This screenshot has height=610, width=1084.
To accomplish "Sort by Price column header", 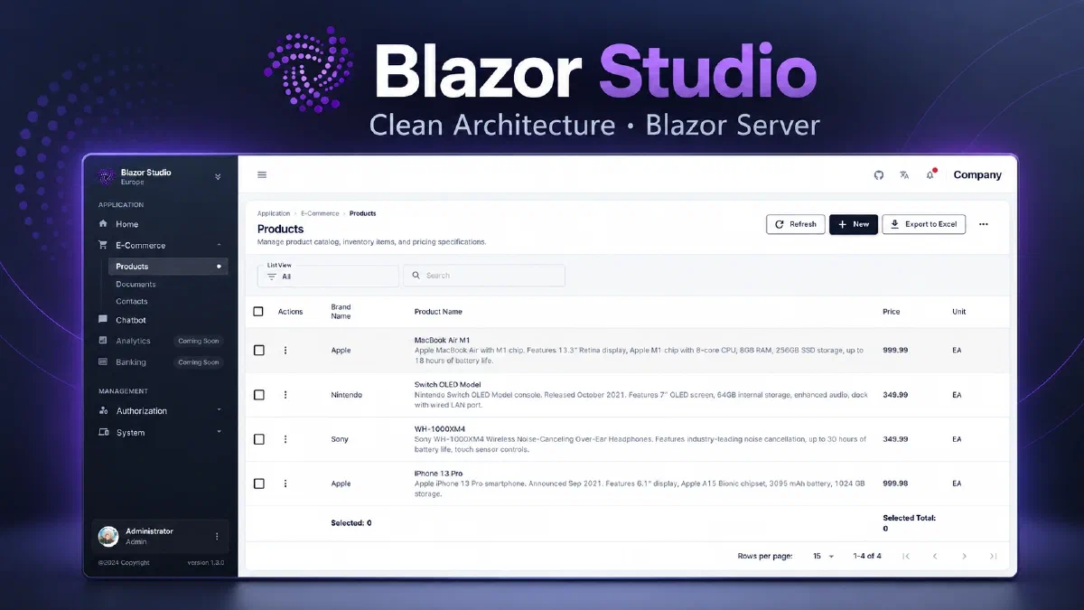I will point(892,312).
